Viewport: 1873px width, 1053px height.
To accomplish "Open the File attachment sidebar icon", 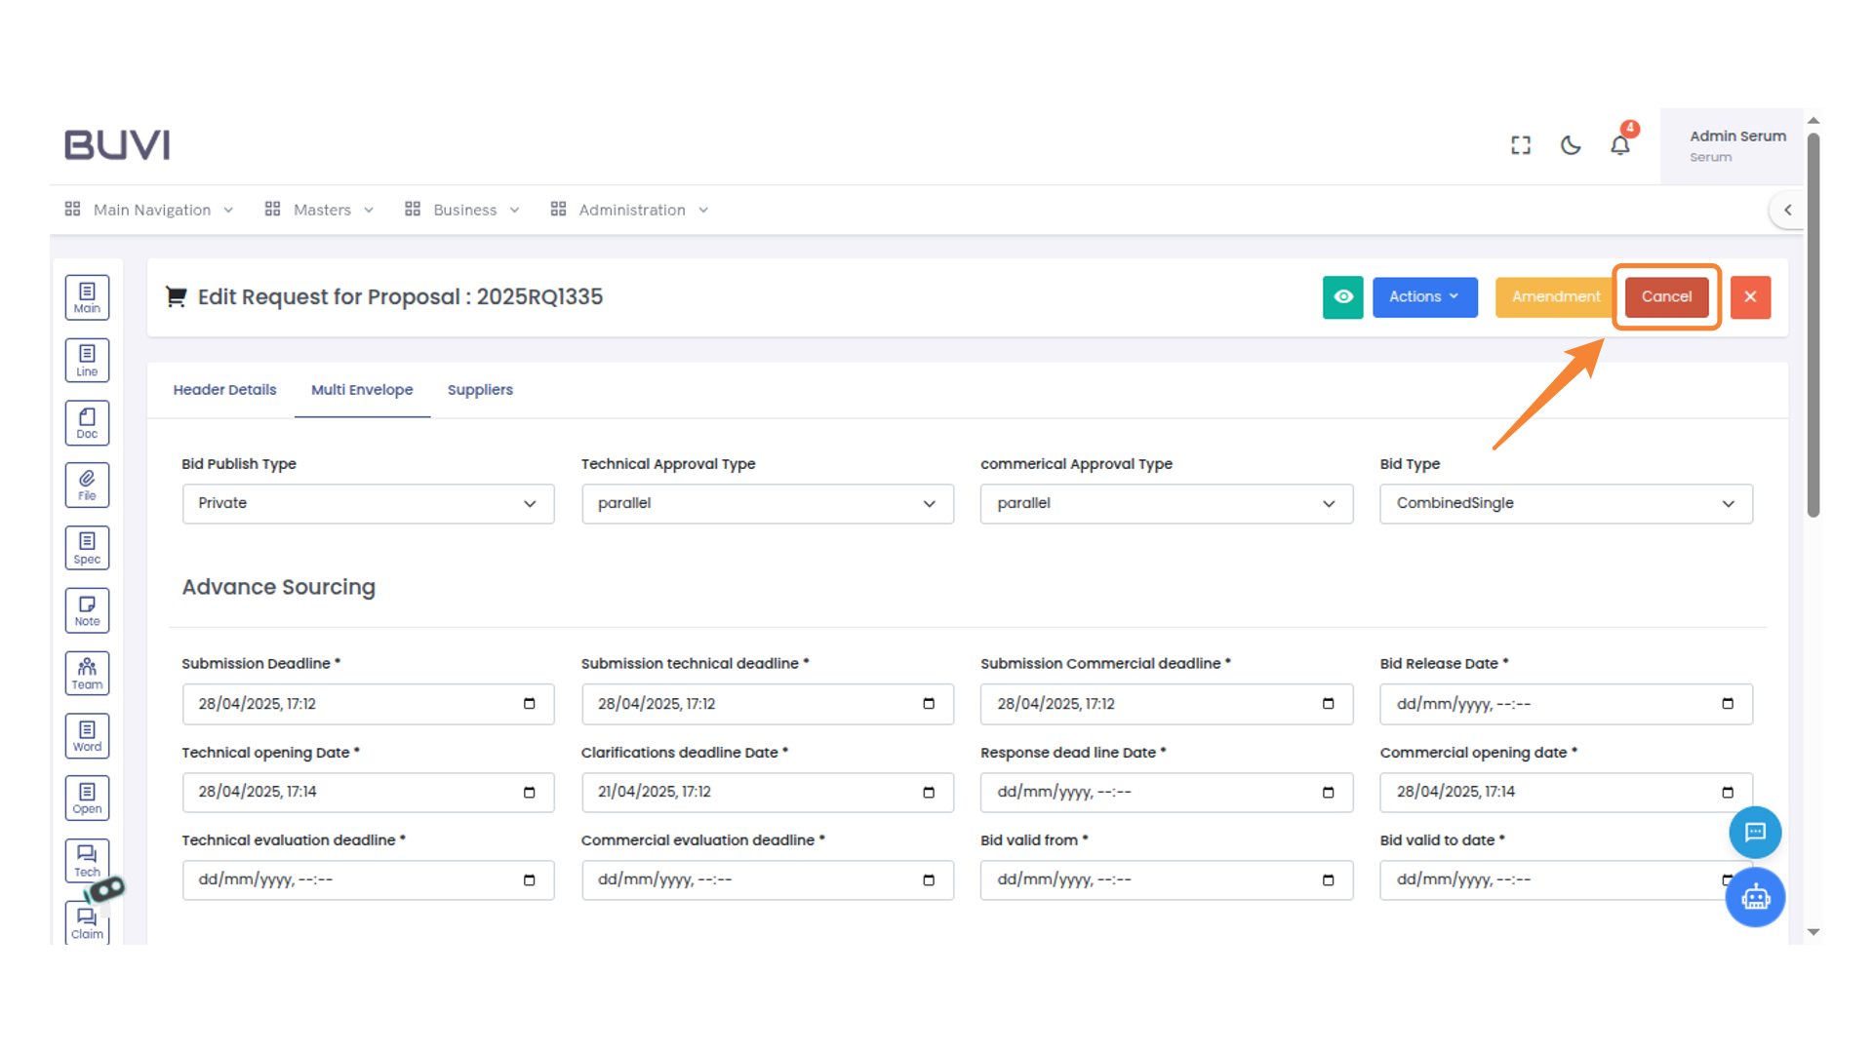I will (x=87, y=485).
